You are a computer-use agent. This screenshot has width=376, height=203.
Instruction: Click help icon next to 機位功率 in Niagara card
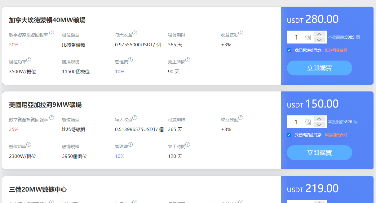click(x=29, y=145)
